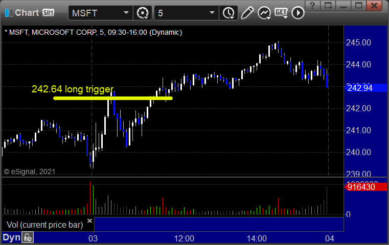This screenshot has width=389, height=245.
Task: Open the symbol settings gear icon
Action: coord(143,13)
